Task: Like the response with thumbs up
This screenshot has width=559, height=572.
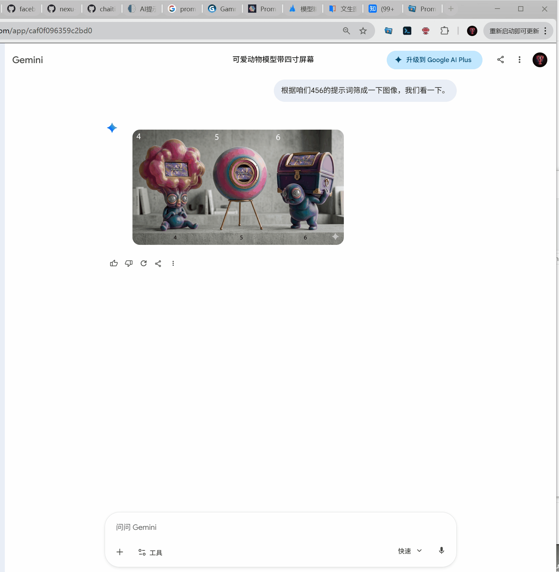Action: 114,263
